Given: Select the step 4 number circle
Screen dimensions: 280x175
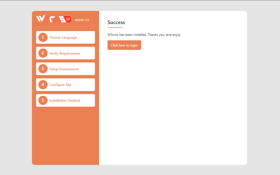Looking at the screenshot, I should click(43, 85).
